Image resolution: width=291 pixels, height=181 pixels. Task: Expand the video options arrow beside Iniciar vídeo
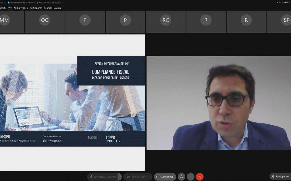click(x=150, y=177)
